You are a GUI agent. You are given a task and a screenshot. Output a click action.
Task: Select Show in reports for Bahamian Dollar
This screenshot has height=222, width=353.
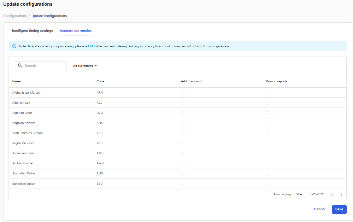coord(267,184)
